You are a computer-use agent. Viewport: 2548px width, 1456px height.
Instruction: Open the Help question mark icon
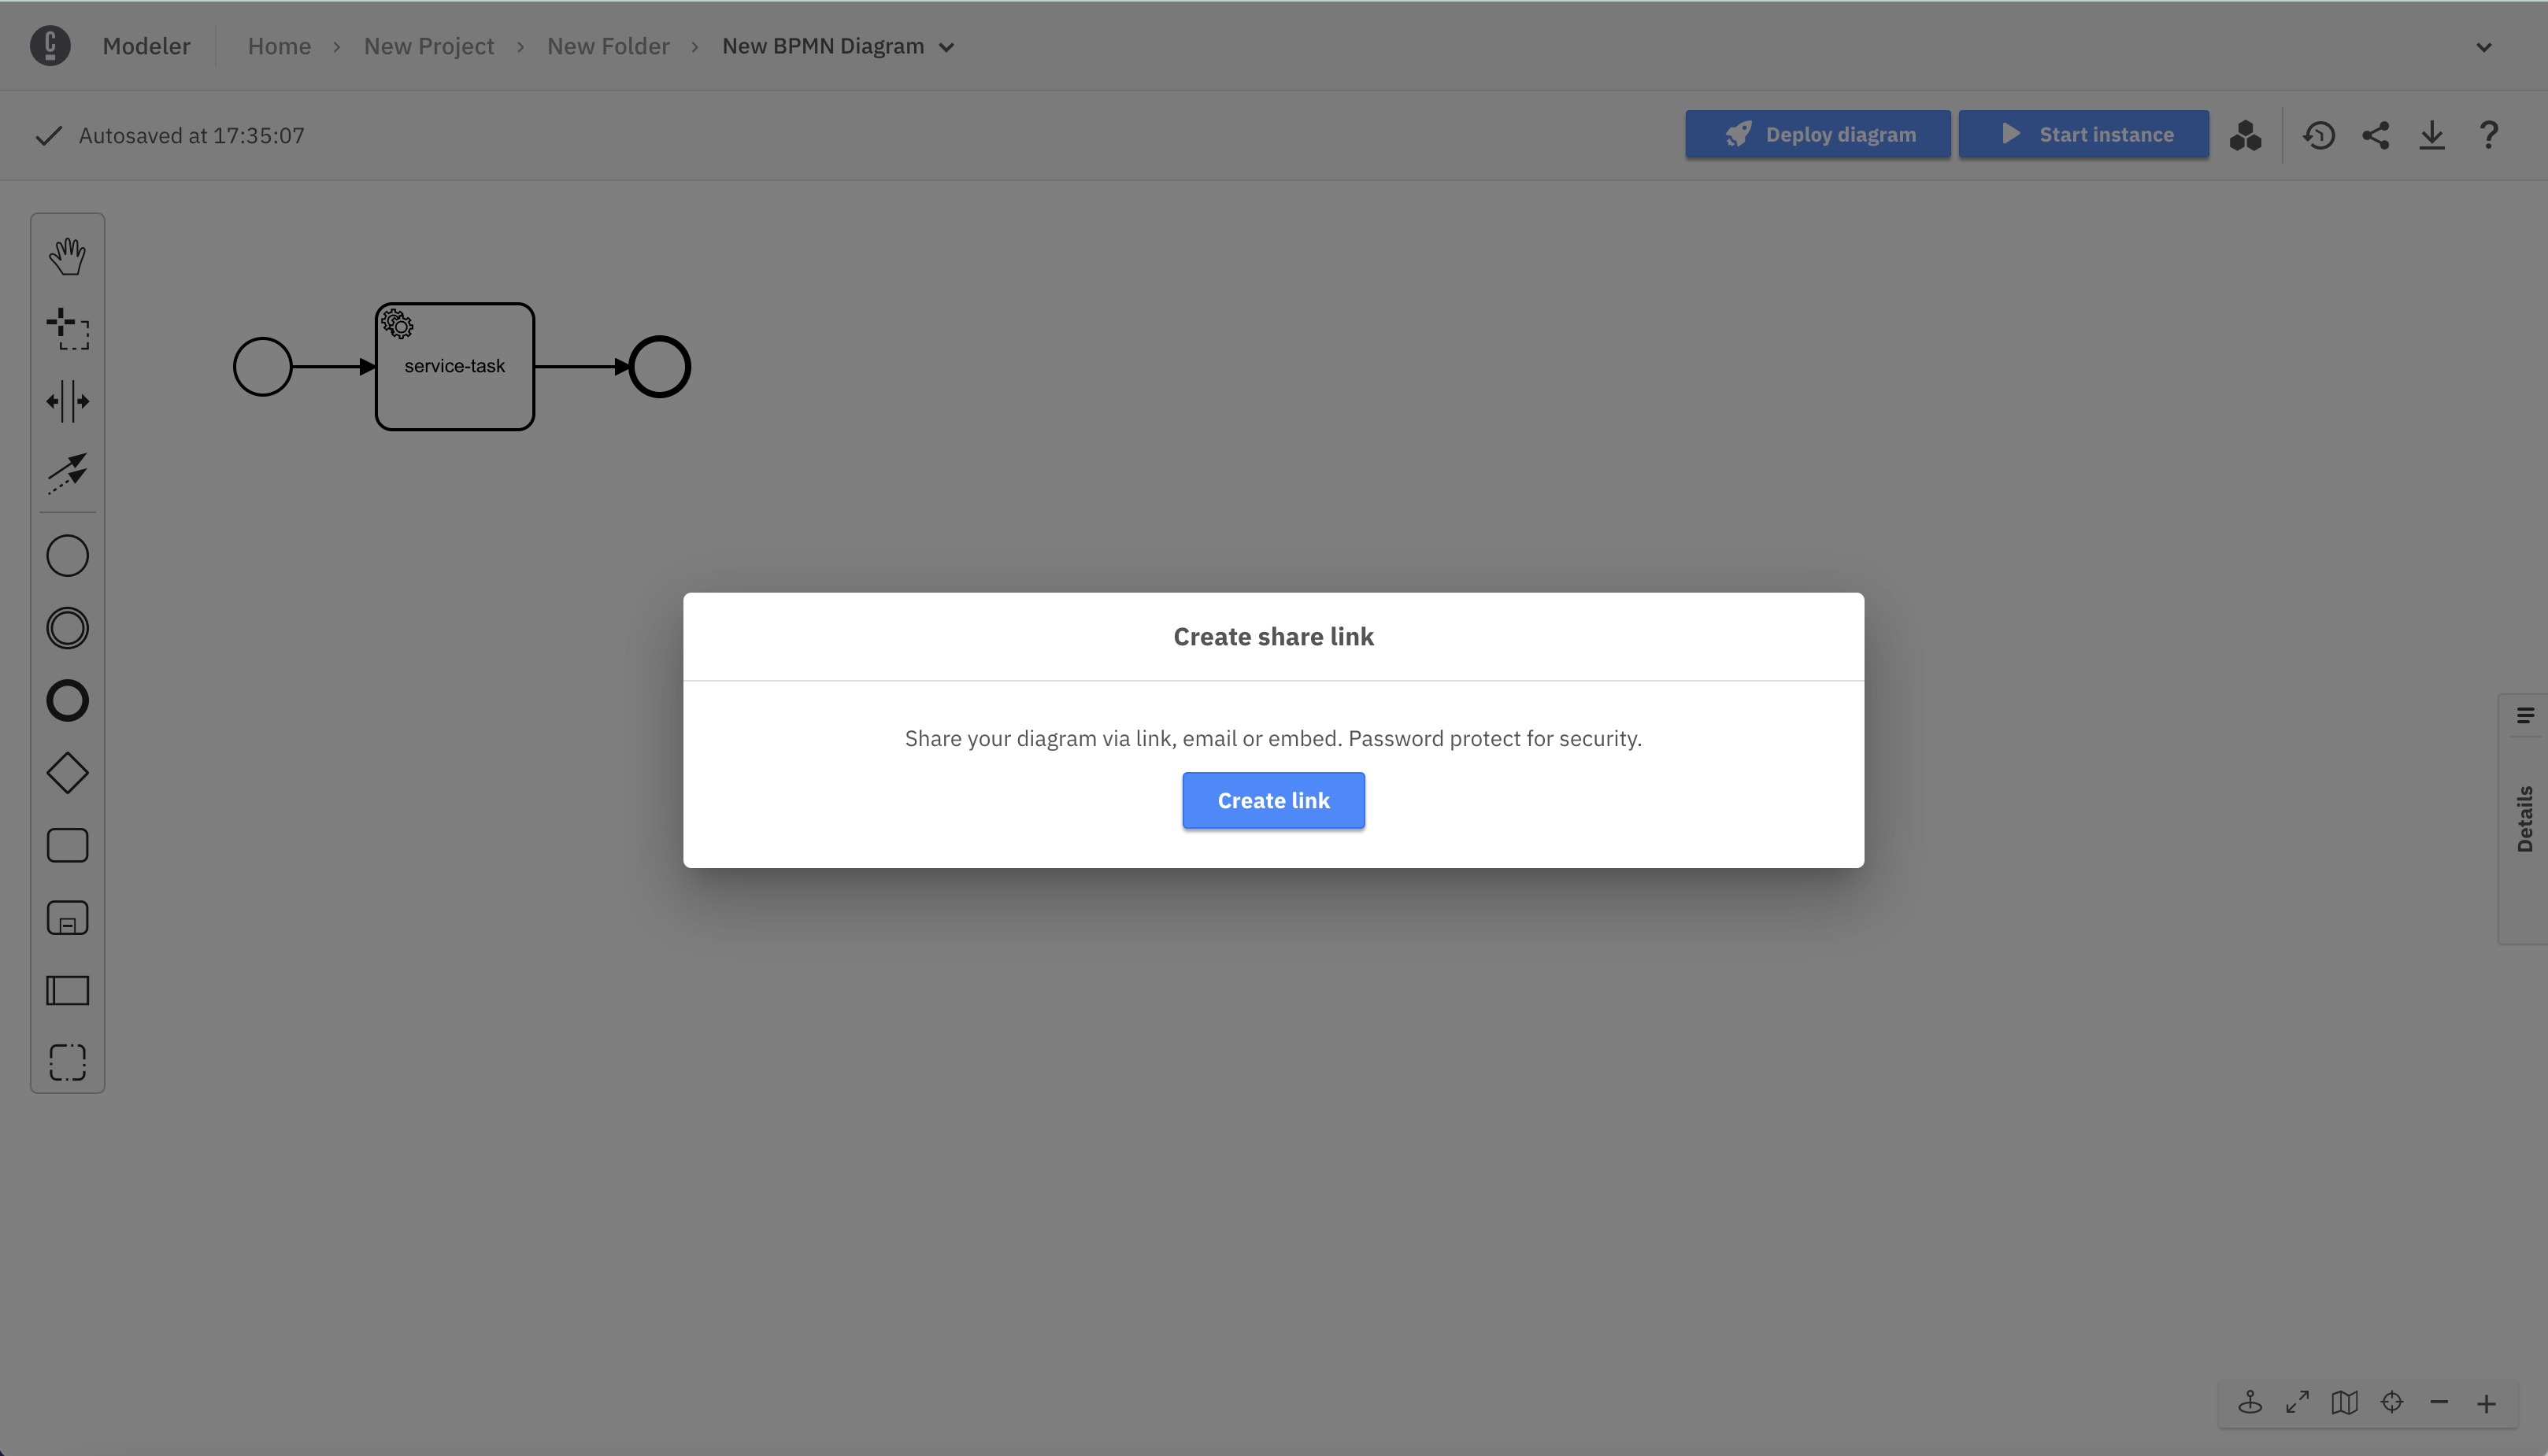2489,135
